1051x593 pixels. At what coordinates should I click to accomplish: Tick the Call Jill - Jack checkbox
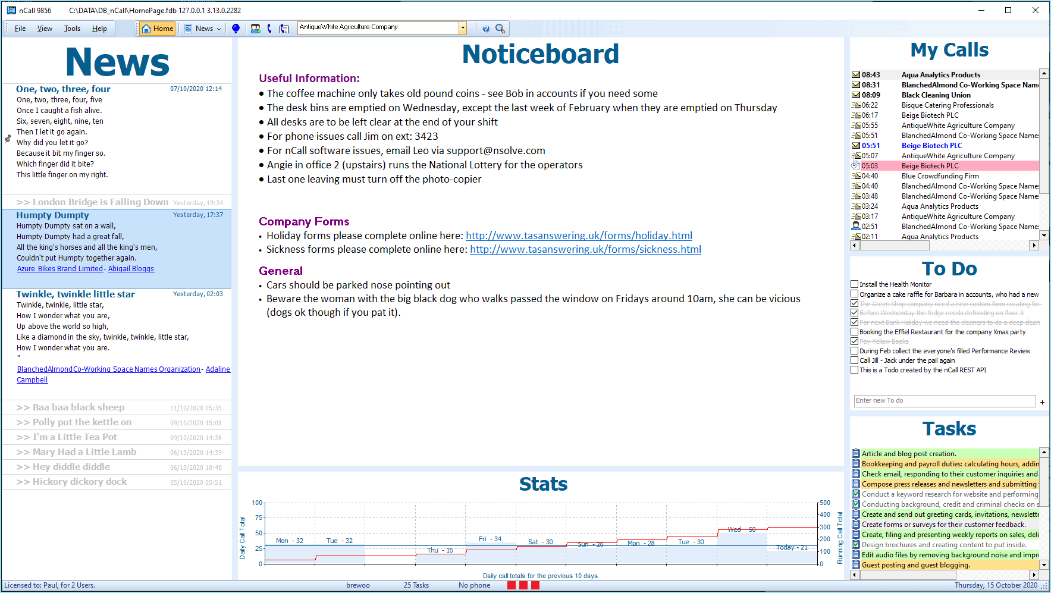855,360
